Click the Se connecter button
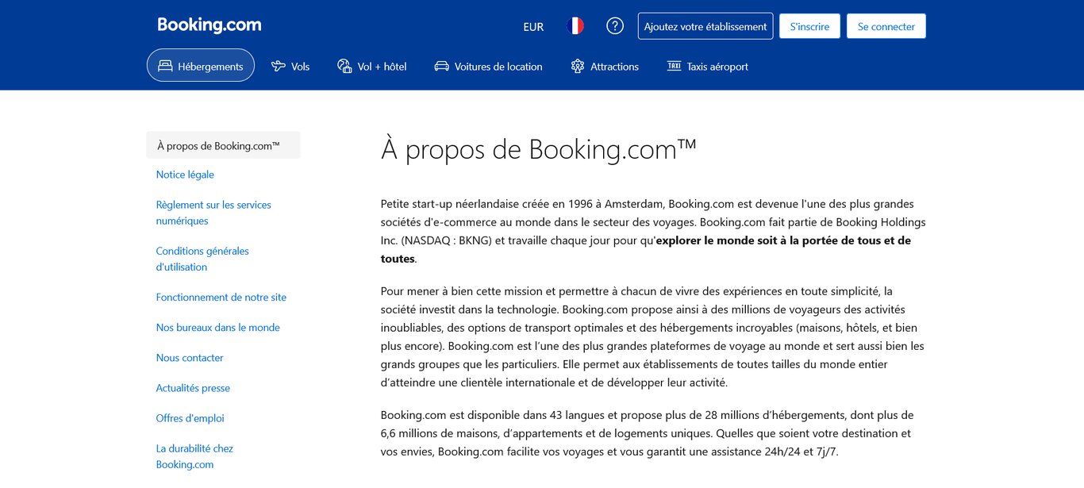The image size is (1084, 488). click(x=886, y=26)
